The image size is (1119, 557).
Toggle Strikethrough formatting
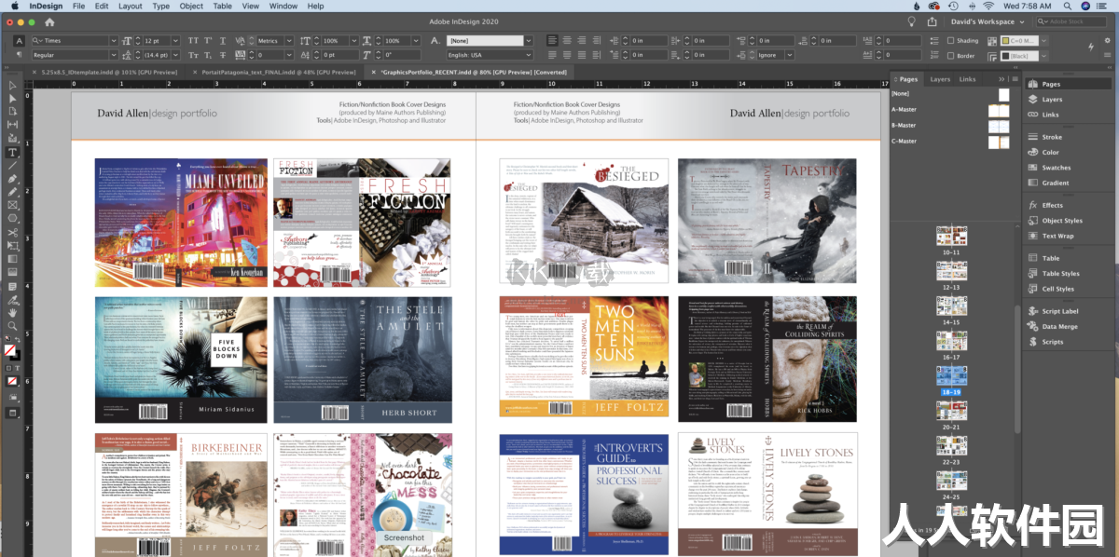(x=223, y=55)
